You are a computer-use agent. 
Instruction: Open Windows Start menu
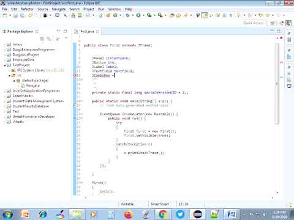coord(7,215)
